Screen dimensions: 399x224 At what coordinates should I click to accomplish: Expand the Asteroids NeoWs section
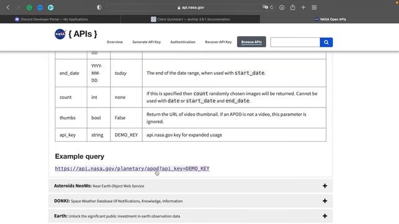coord(190,186)
